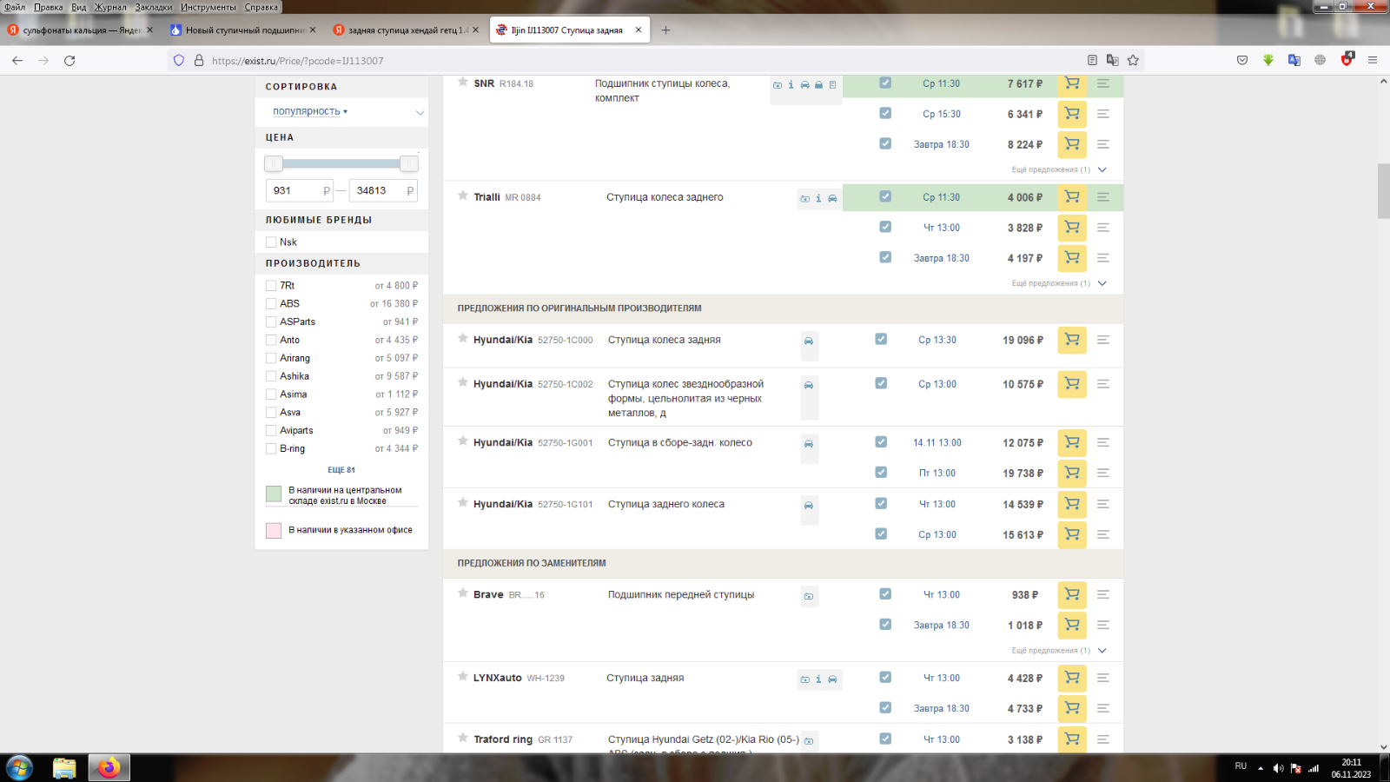Image resolution: width=1390 pixels, height=782 pixels.
Task: Open the Журнал menu
Action: (110, 7)
